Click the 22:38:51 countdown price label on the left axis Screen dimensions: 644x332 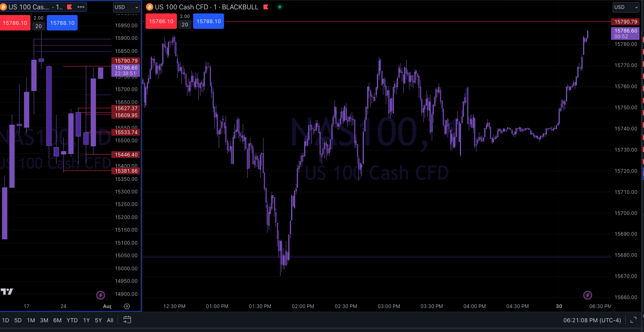[x=126, y=74]
